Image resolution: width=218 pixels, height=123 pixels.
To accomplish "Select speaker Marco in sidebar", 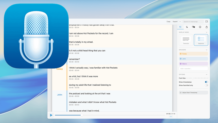I will click(193, 64).
